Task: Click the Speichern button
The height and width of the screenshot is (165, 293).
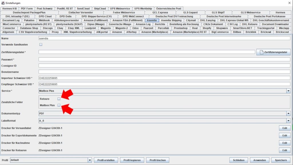Action: click(281, 160)
